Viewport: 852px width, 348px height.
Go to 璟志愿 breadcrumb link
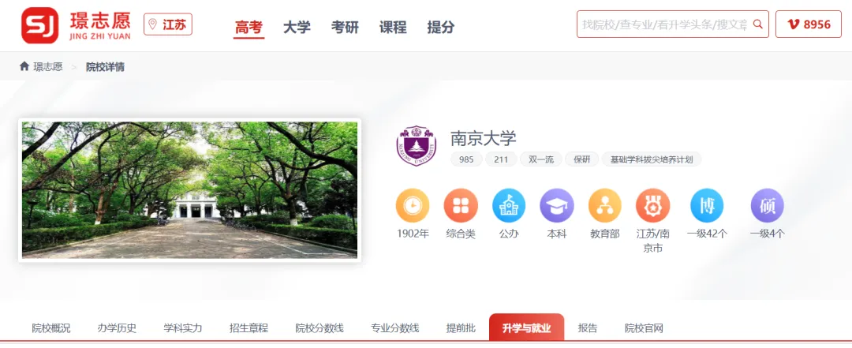click(48, 67)
